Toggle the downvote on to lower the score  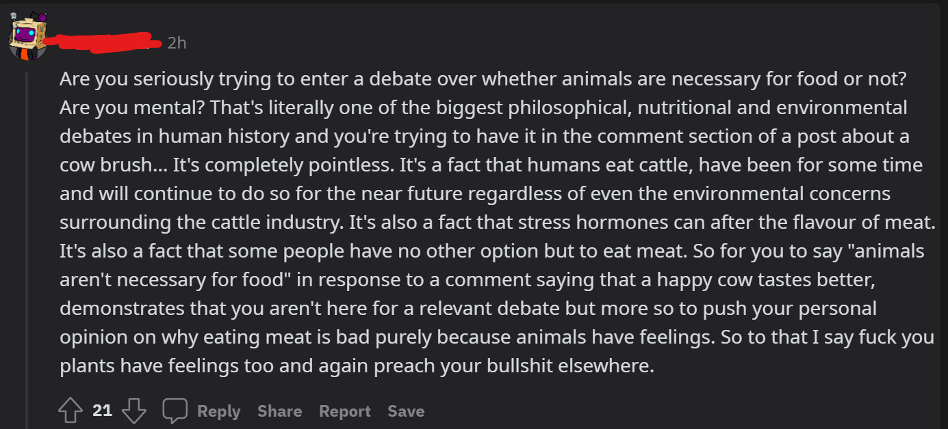134,410
